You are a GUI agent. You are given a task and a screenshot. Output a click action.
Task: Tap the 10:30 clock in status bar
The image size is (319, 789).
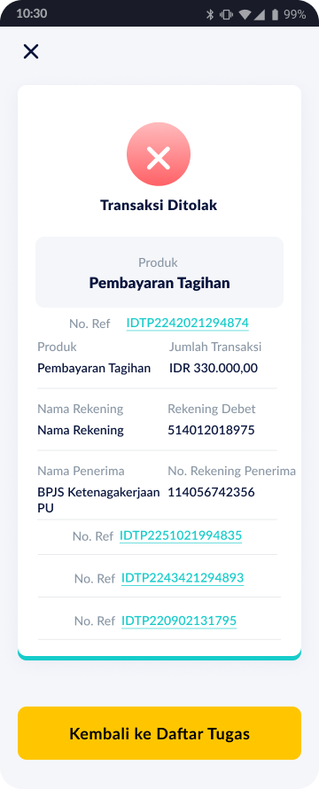coord(32,14)
